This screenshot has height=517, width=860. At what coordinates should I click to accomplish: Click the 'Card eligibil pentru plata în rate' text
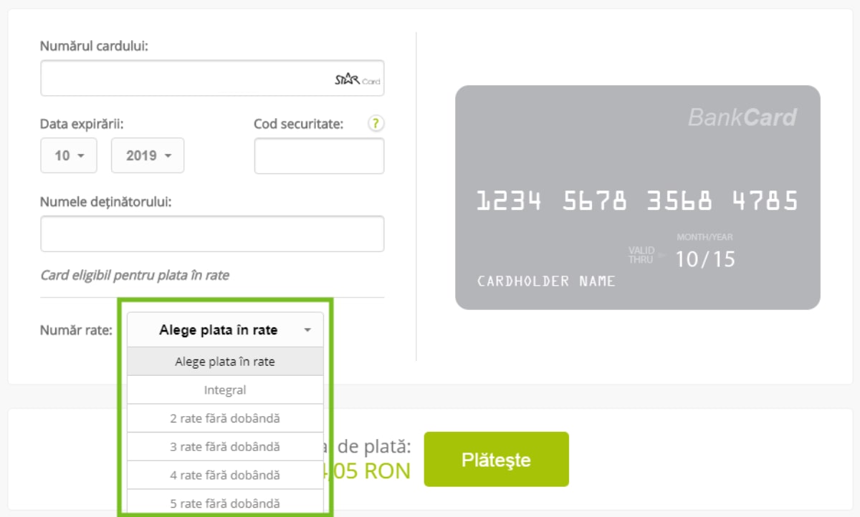(x=135, y=275)
